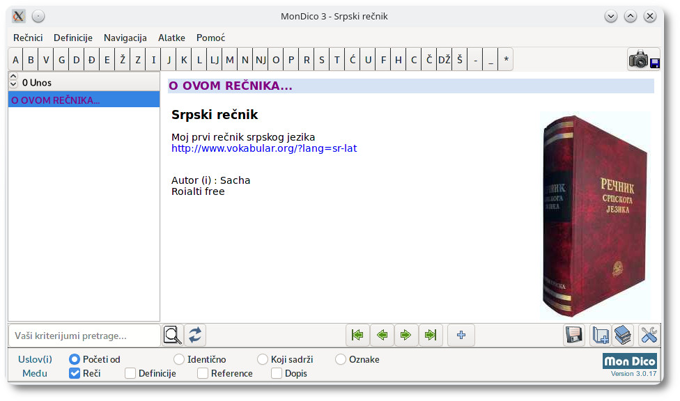The width and height of the screenshot is (680, 401).
Task: Open the Definicije menu
Action: point(73,38)
